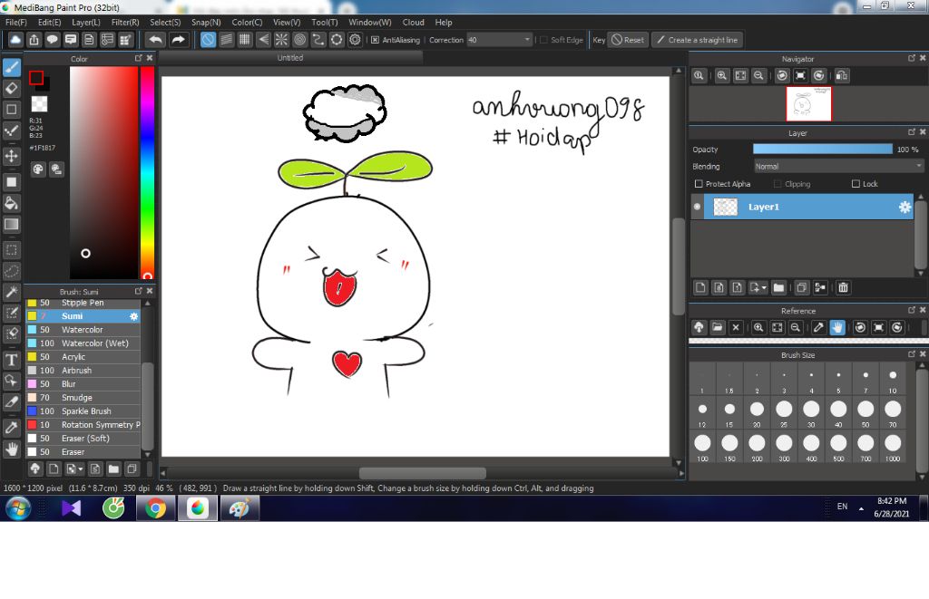
Task: Open the Filter menu
Action: 125,23
